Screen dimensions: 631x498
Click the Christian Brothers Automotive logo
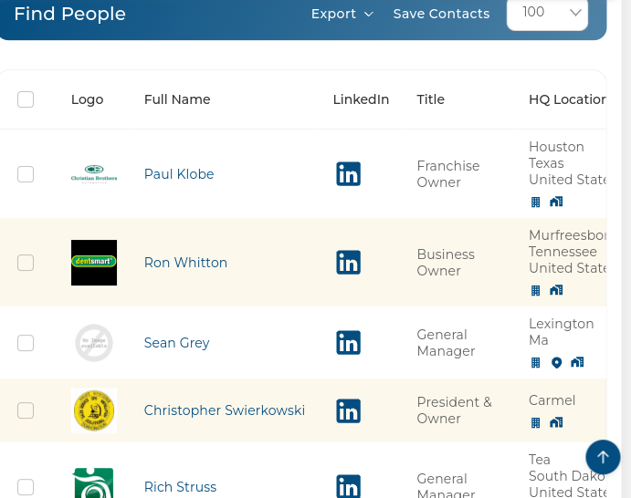94,174
